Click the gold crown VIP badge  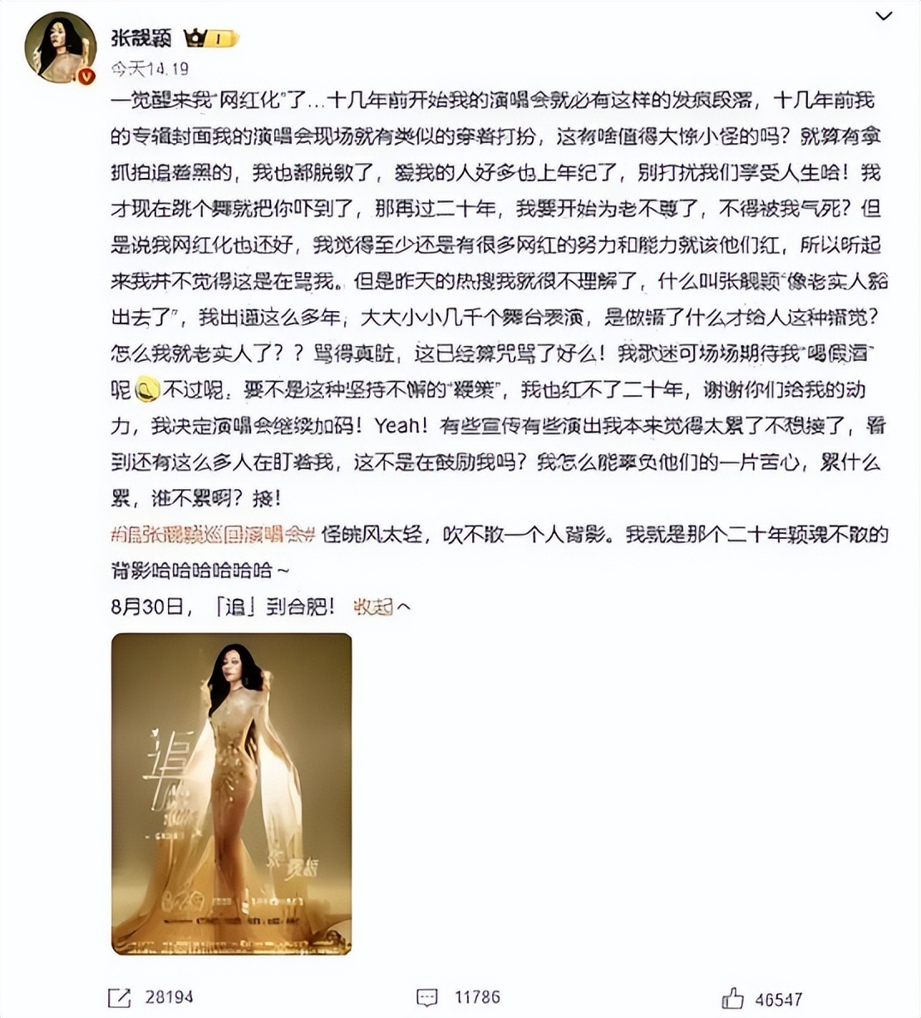[x=195, y=38]
